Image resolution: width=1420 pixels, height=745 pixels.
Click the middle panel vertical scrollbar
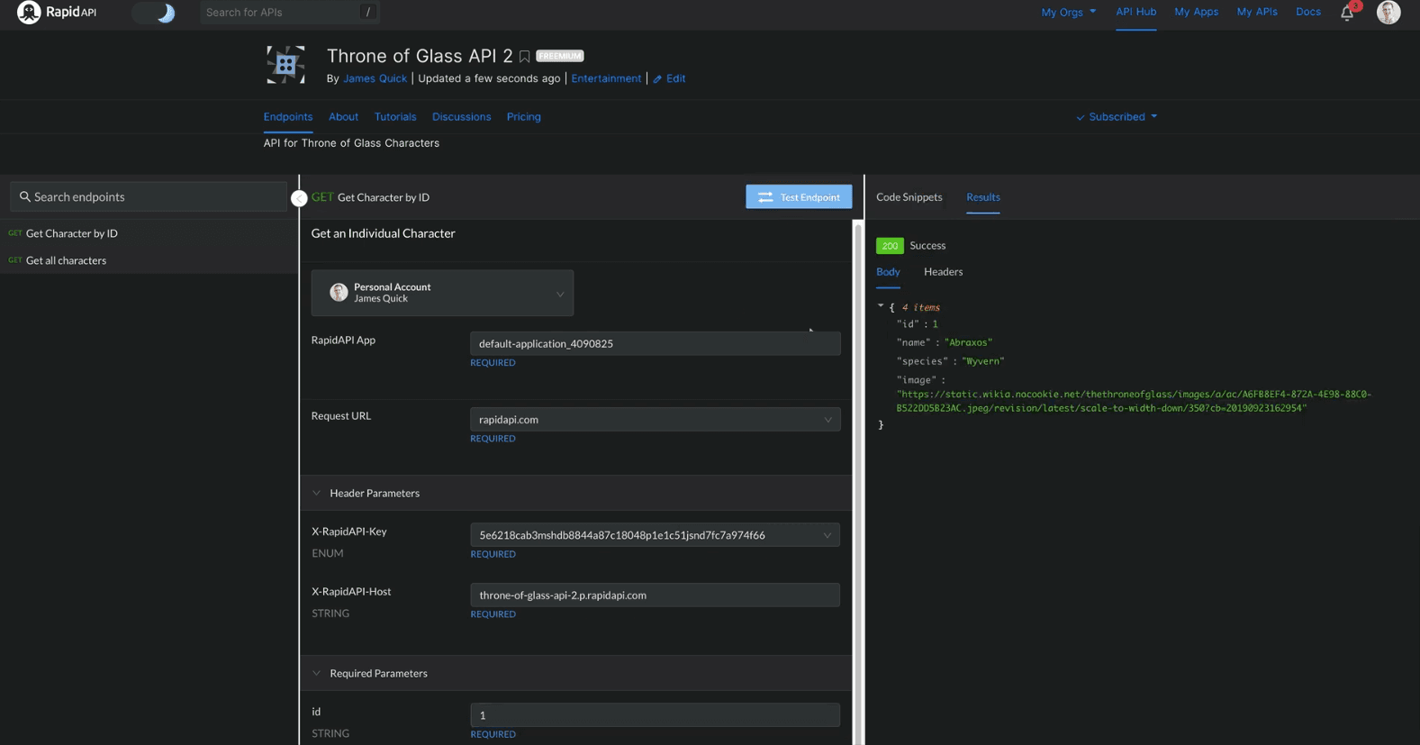tap(857, 482)
